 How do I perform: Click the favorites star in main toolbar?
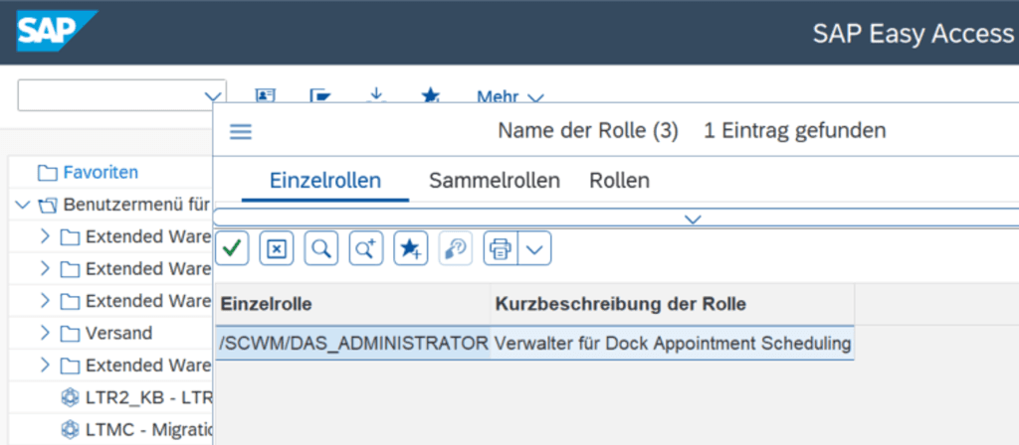[x=430, y=96]
